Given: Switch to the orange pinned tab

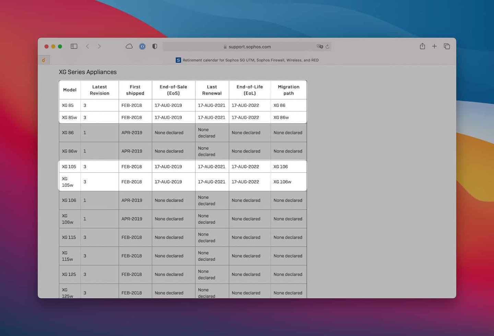Looking at the screenshot, I should 44,60.
